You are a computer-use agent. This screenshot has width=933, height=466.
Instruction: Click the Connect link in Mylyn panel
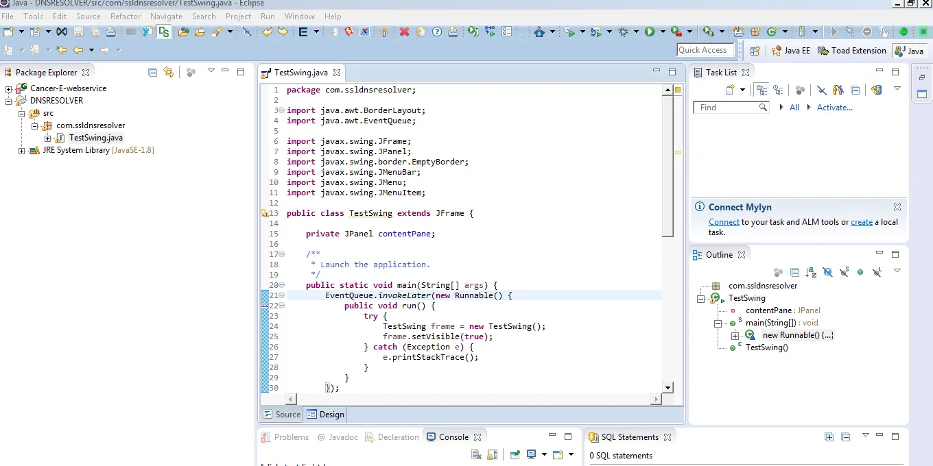click(x=724, y=222)
